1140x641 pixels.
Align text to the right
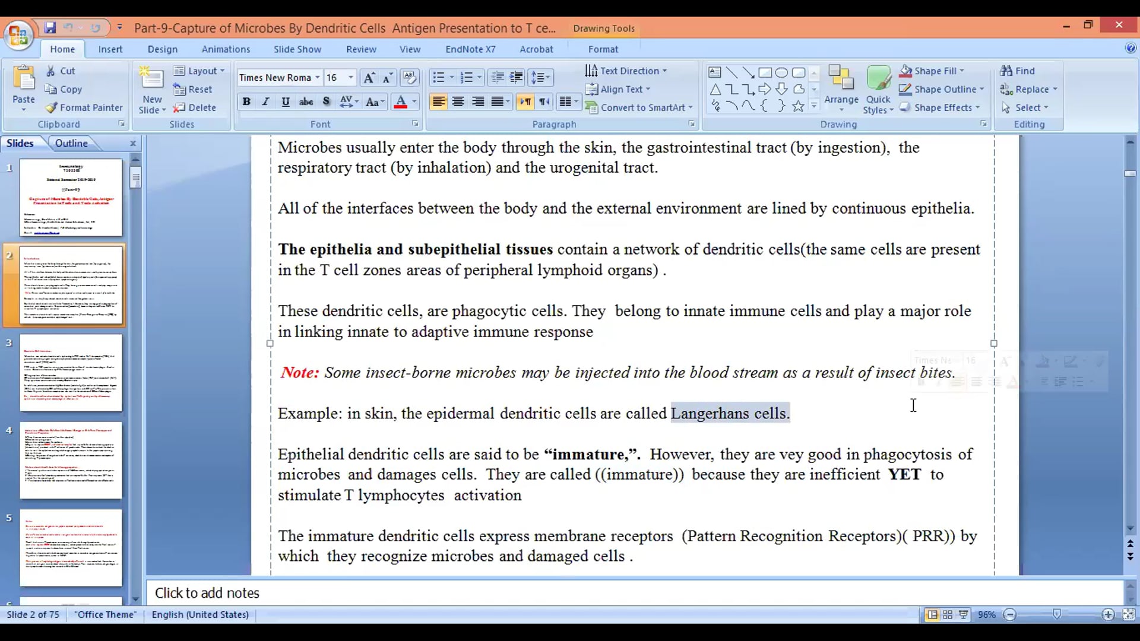pos(478,102)
